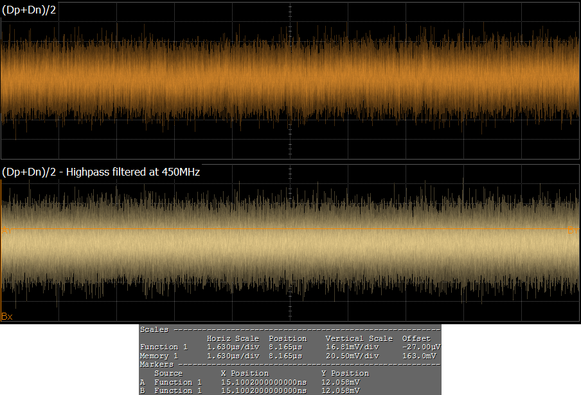
Task: Click the Scales section header
Action: coord(152,329)
